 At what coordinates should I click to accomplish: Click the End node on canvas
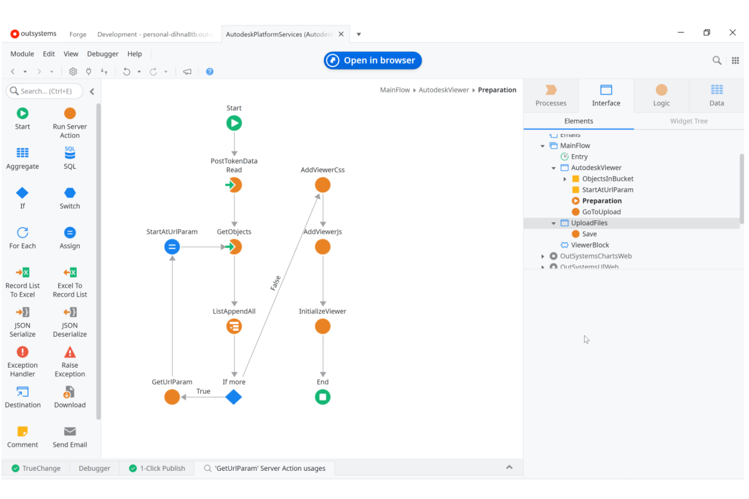[322, 397]
